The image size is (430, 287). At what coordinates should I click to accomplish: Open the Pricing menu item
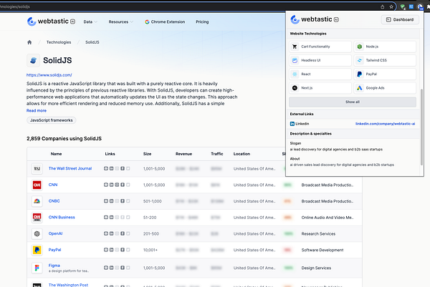point(202,22)
